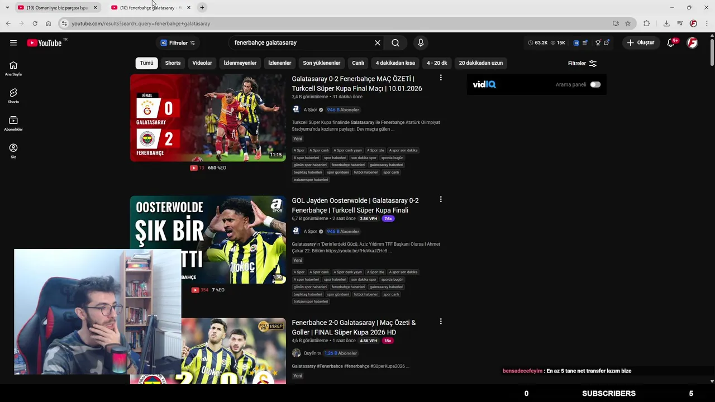Open the browser downloads icon
The height and width of the screenshot is (402, 715).
[x=666, y=23]
